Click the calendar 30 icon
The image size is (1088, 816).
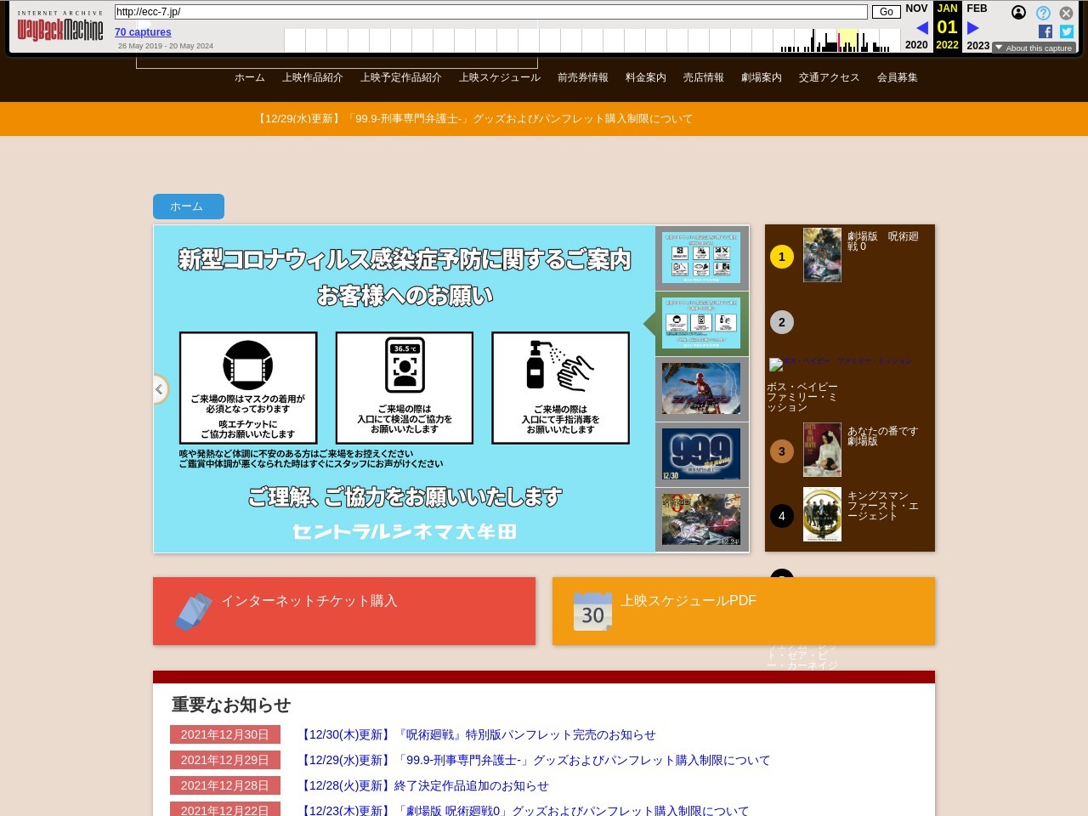[592, 611]
